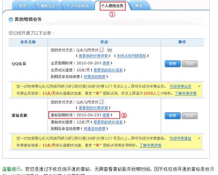Click the date 2010-09-20
Image resolution: width=218 pixels, height=175 pixels.
(x=88, y=63)
